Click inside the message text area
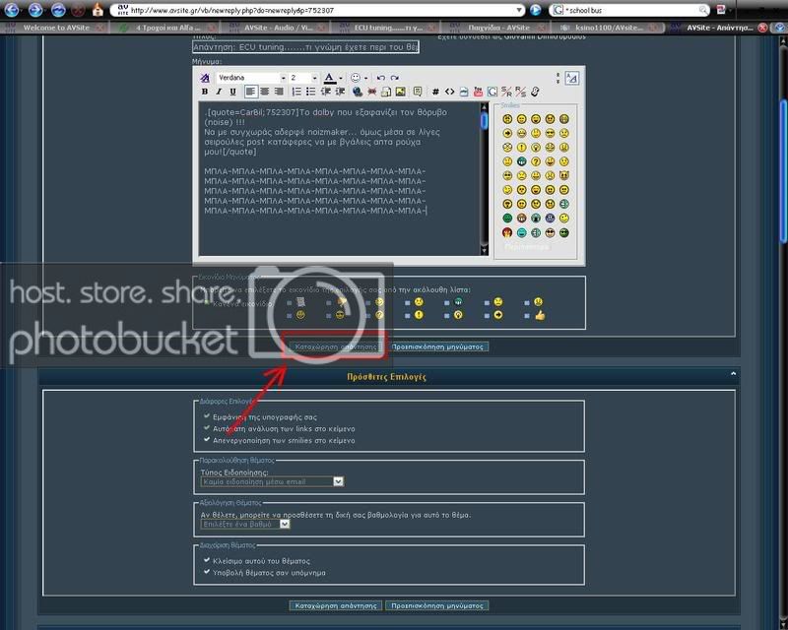788x630 pixels. [x=340, y=178]
